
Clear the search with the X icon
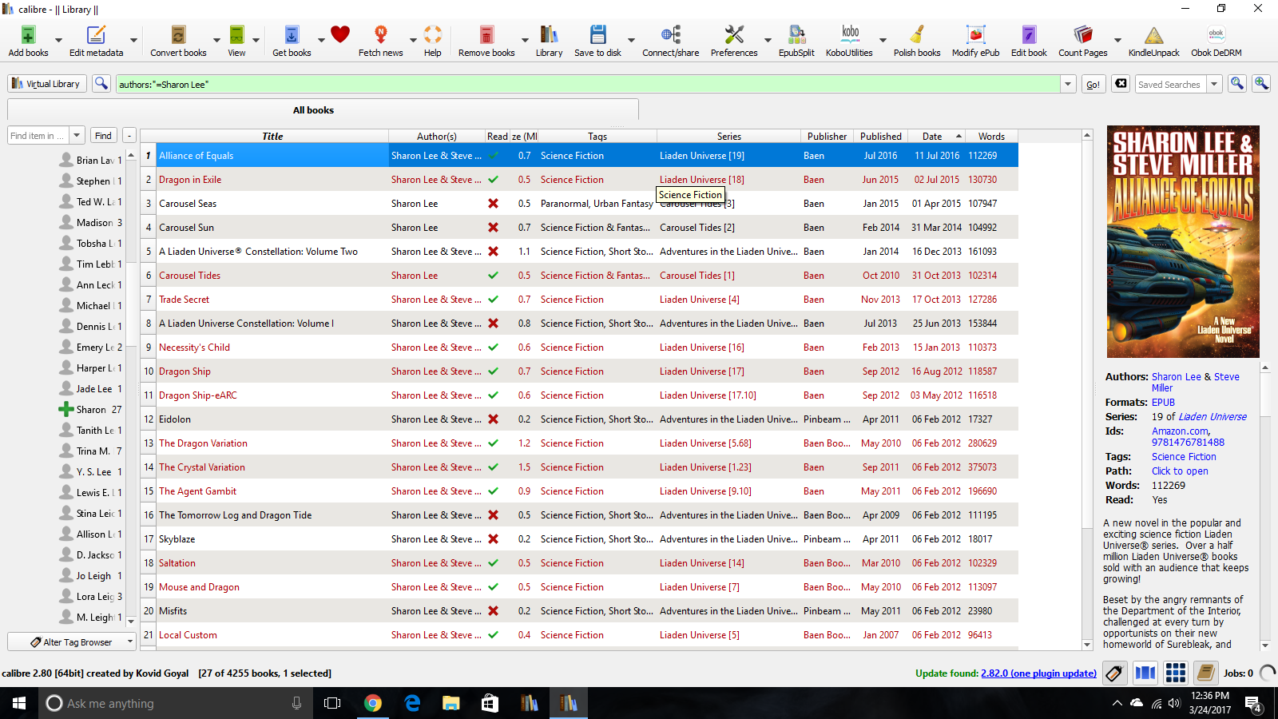pyautogui.click(x=1121, y=83)
